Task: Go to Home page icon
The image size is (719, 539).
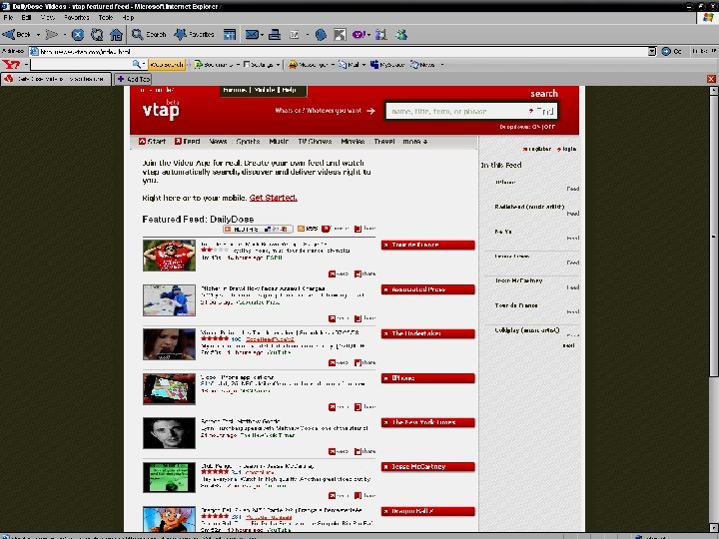Action: tap(117, 34)
